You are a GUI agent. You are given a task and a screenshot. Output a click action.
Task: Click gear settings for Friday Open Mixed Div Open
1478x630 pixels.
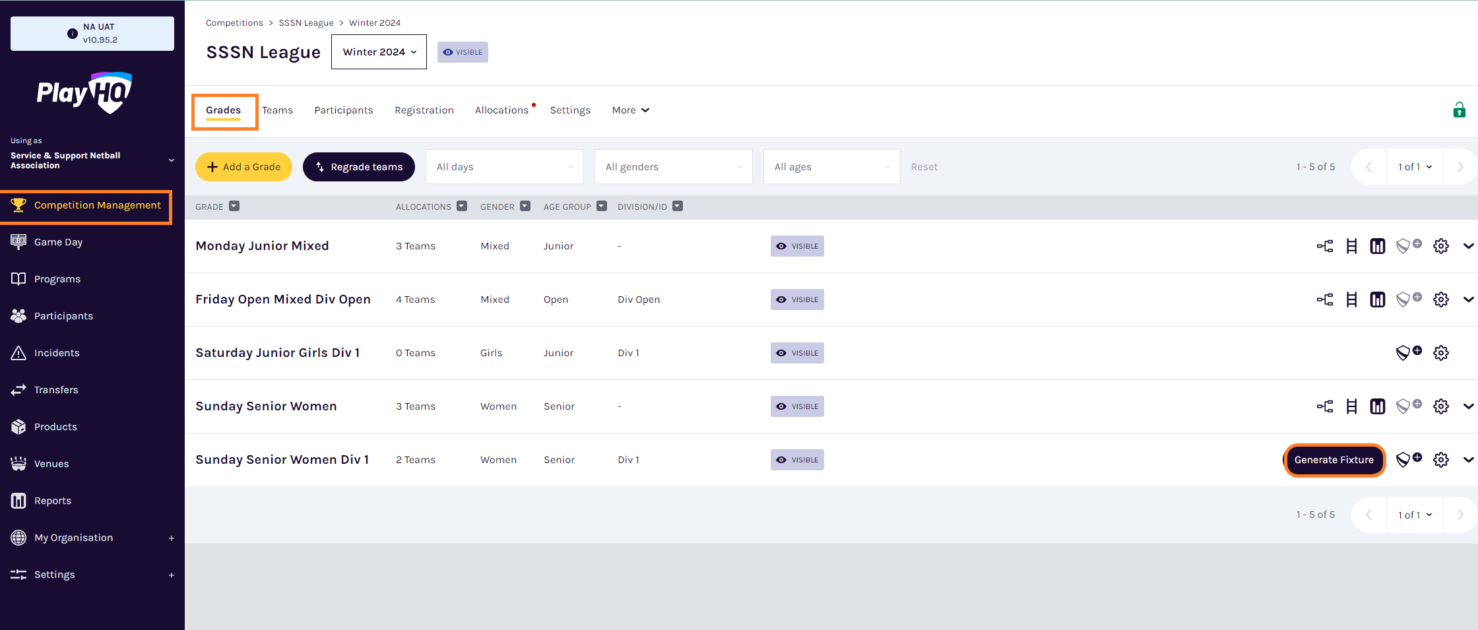pos(1441,299)
